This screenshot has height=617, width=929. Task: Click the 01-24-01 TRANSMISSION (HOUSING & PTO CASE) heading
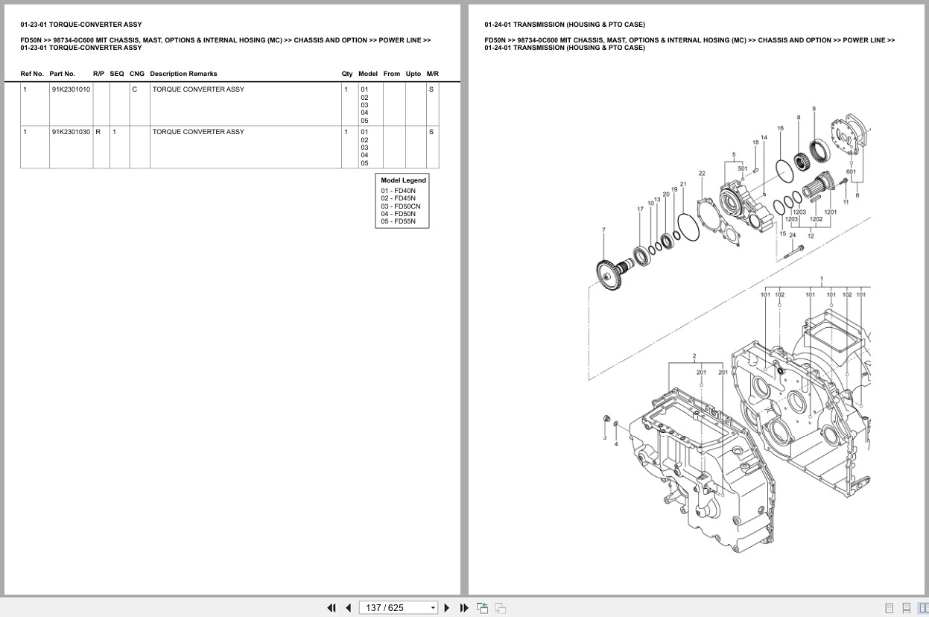(565, 25)
